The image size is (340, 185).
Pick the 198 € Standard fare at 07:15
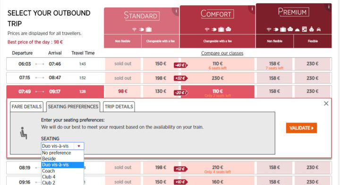click(x=161, y=78)
